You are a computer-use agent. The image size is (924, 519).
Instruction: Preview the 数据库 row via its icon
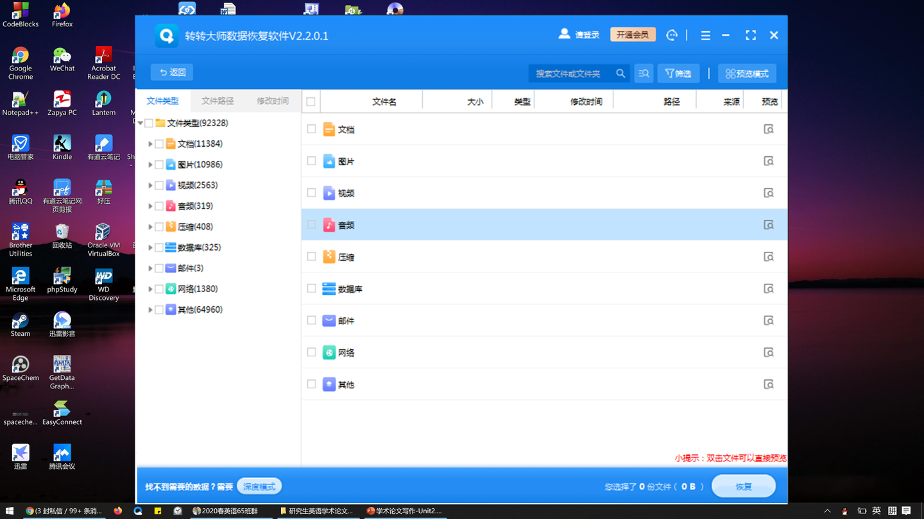coord(768,289)
